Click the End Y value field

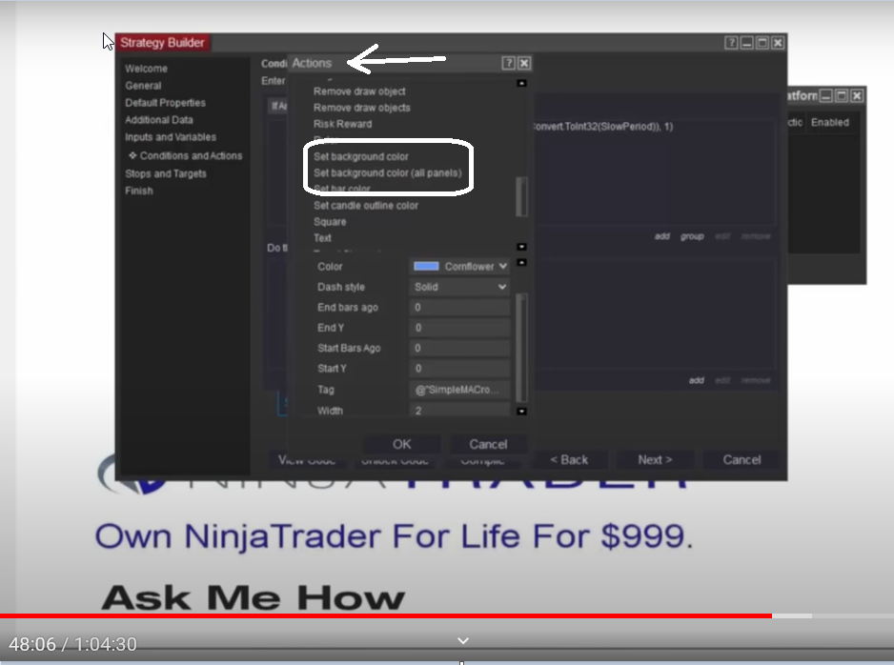[x=459, y=328]
